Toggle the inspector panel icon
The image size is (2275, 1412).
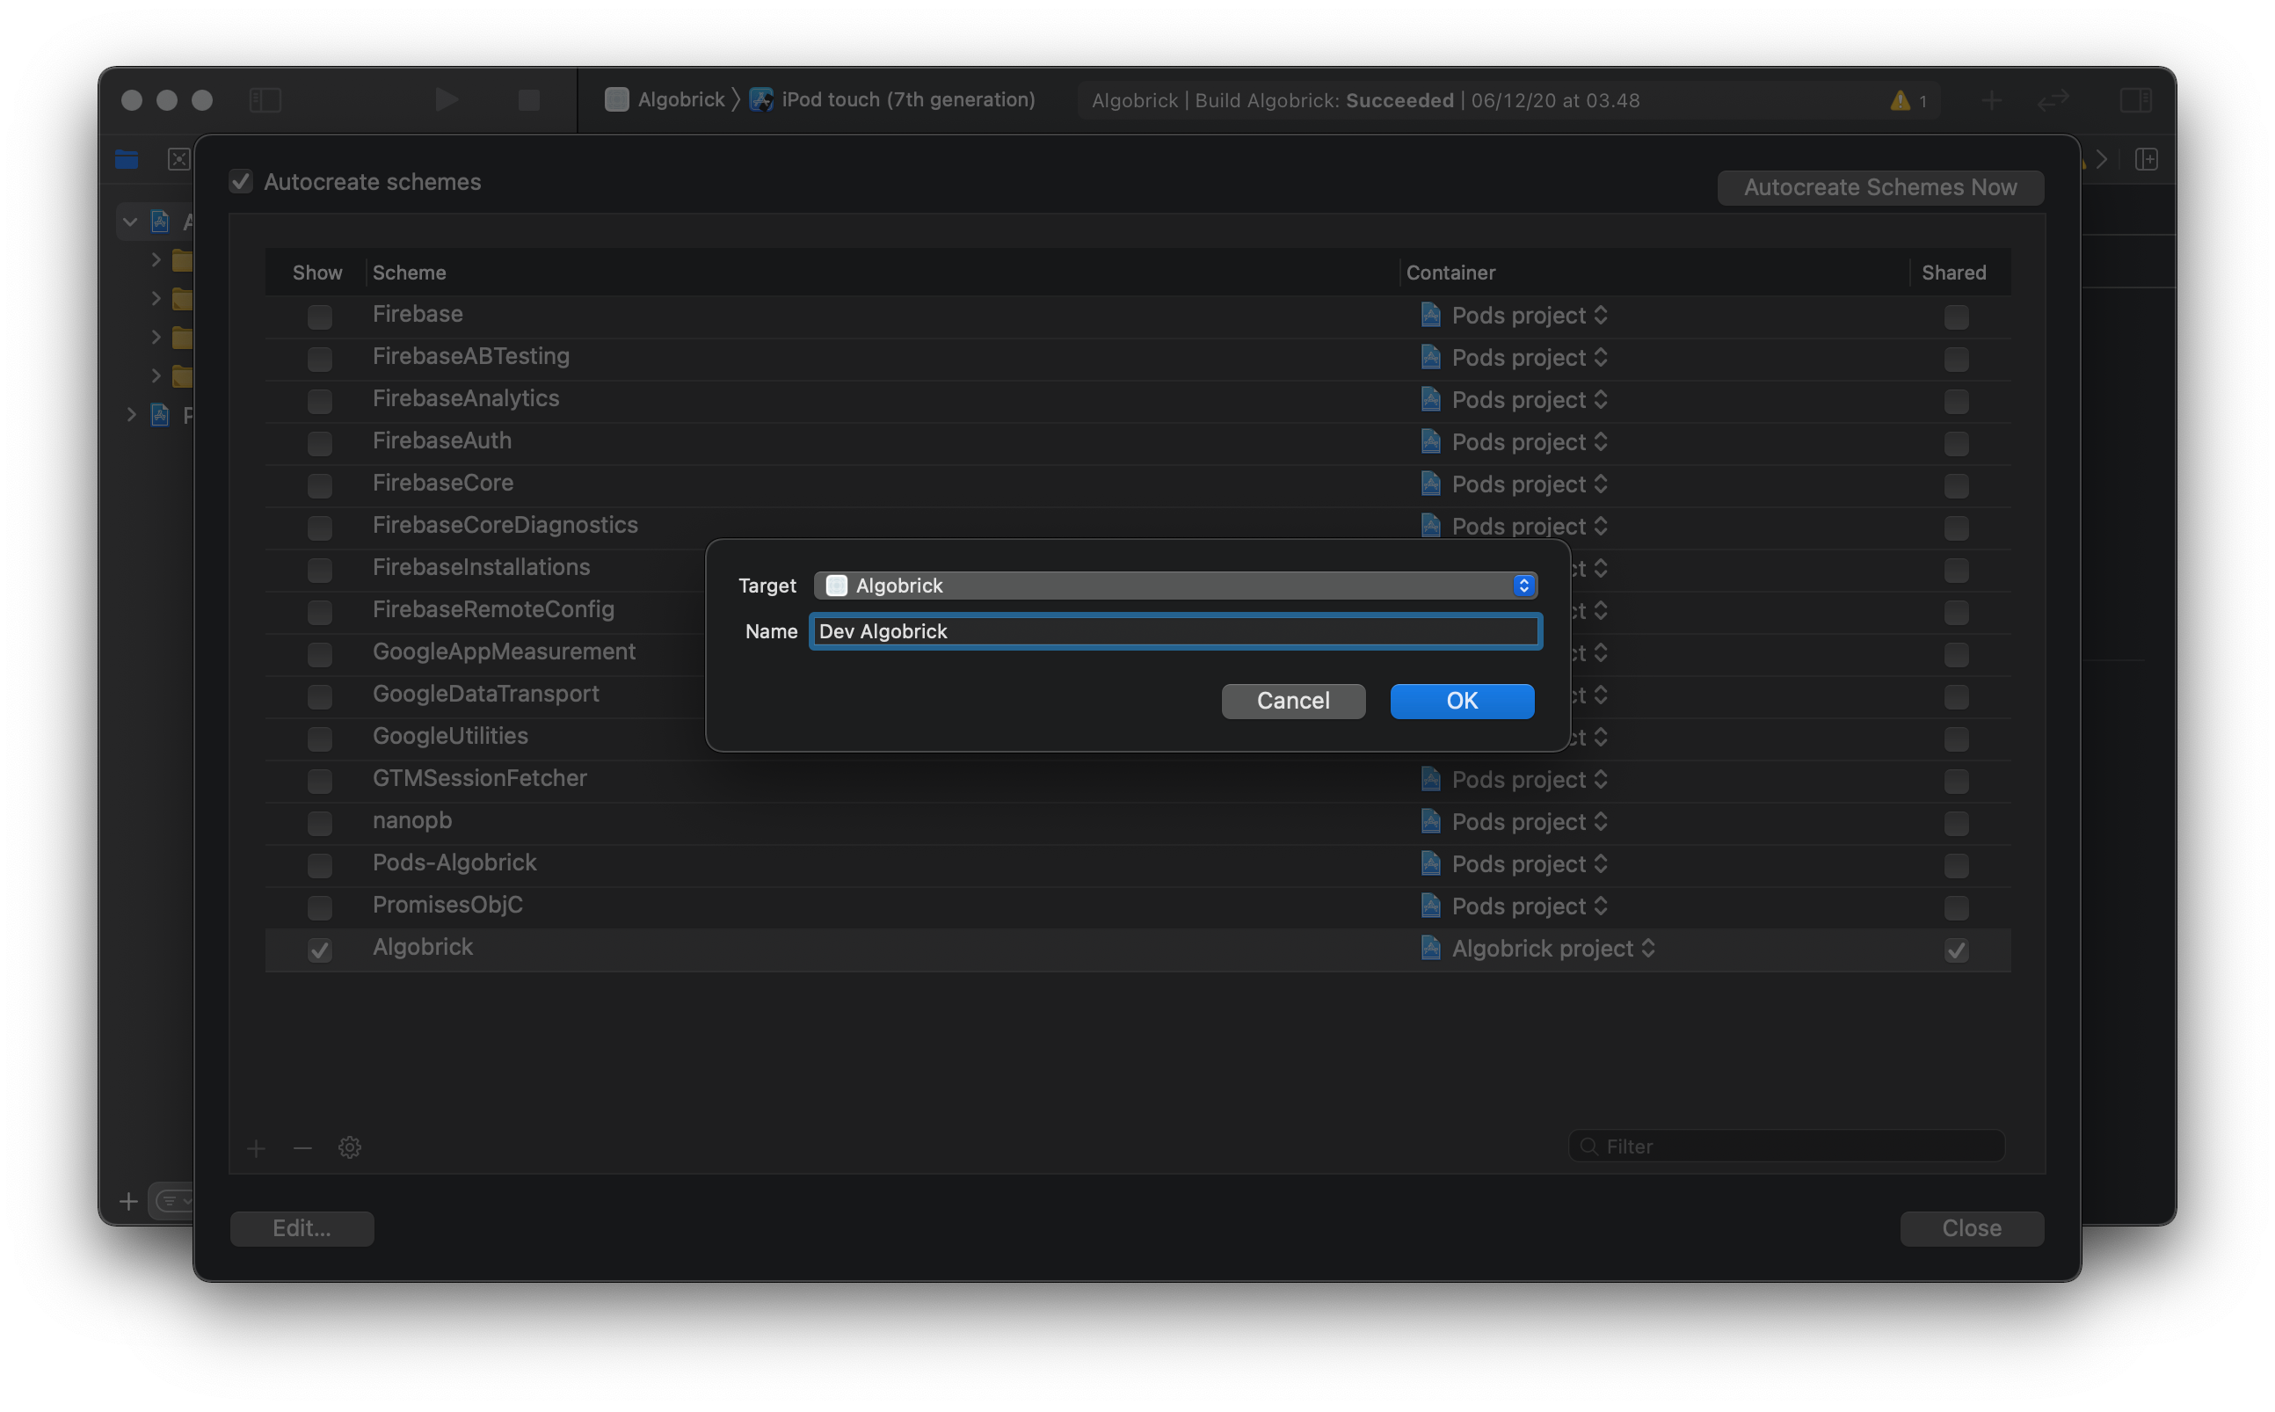(2135, 99)
